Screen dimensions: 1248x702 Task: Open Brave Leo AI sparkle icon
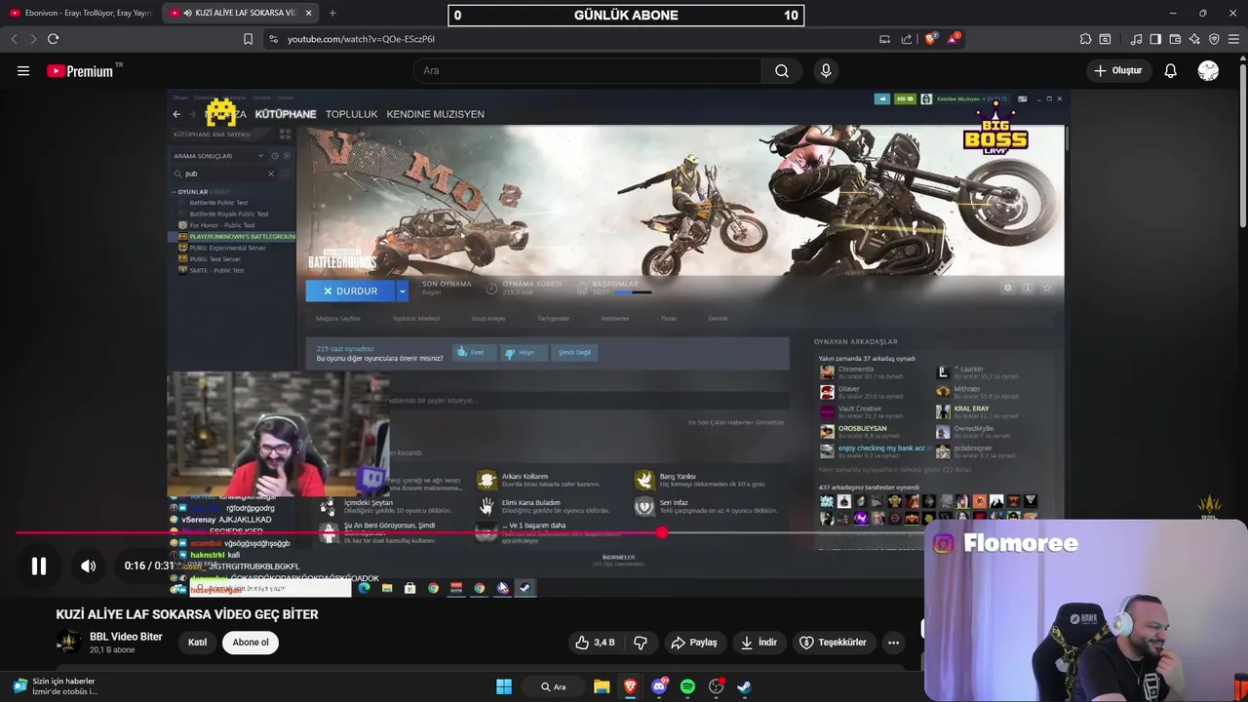pos(1194,39)
